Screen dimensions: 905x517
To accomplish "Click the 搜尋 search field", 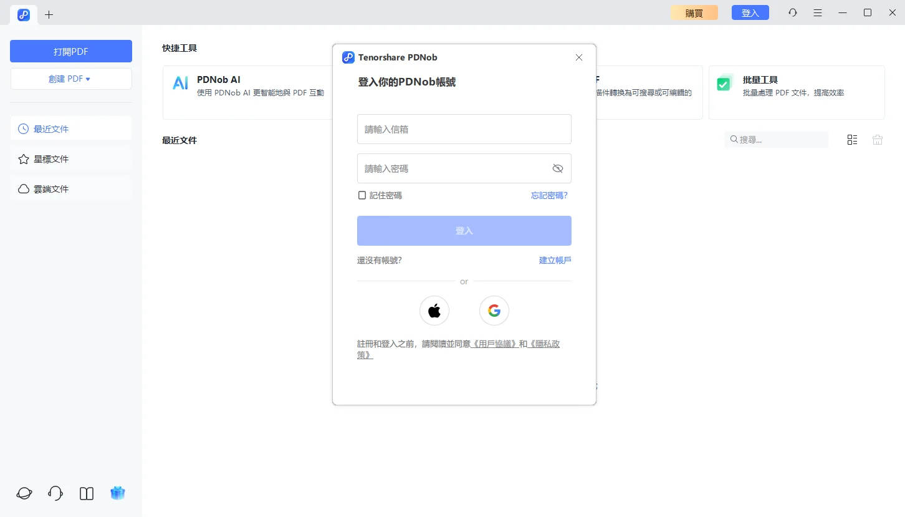I will (777, 140).
